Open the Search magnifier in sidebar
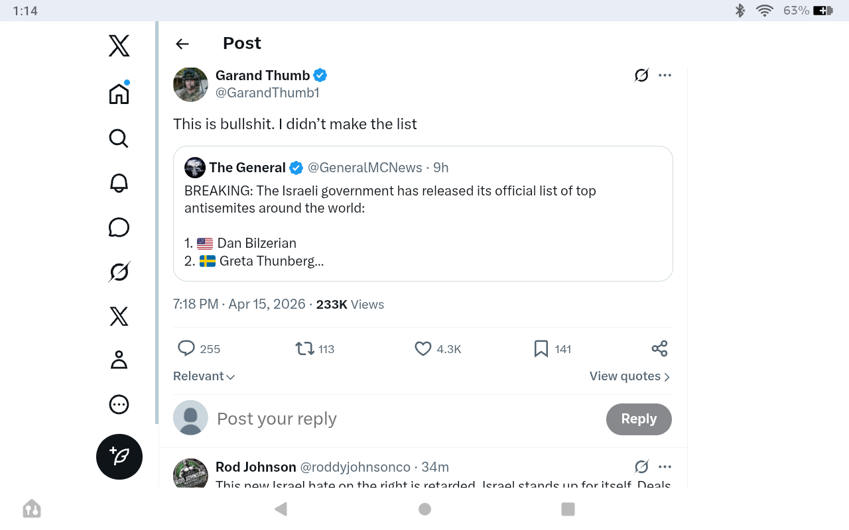The width and height of the screenshot is (849, 530). coord(119,138)
